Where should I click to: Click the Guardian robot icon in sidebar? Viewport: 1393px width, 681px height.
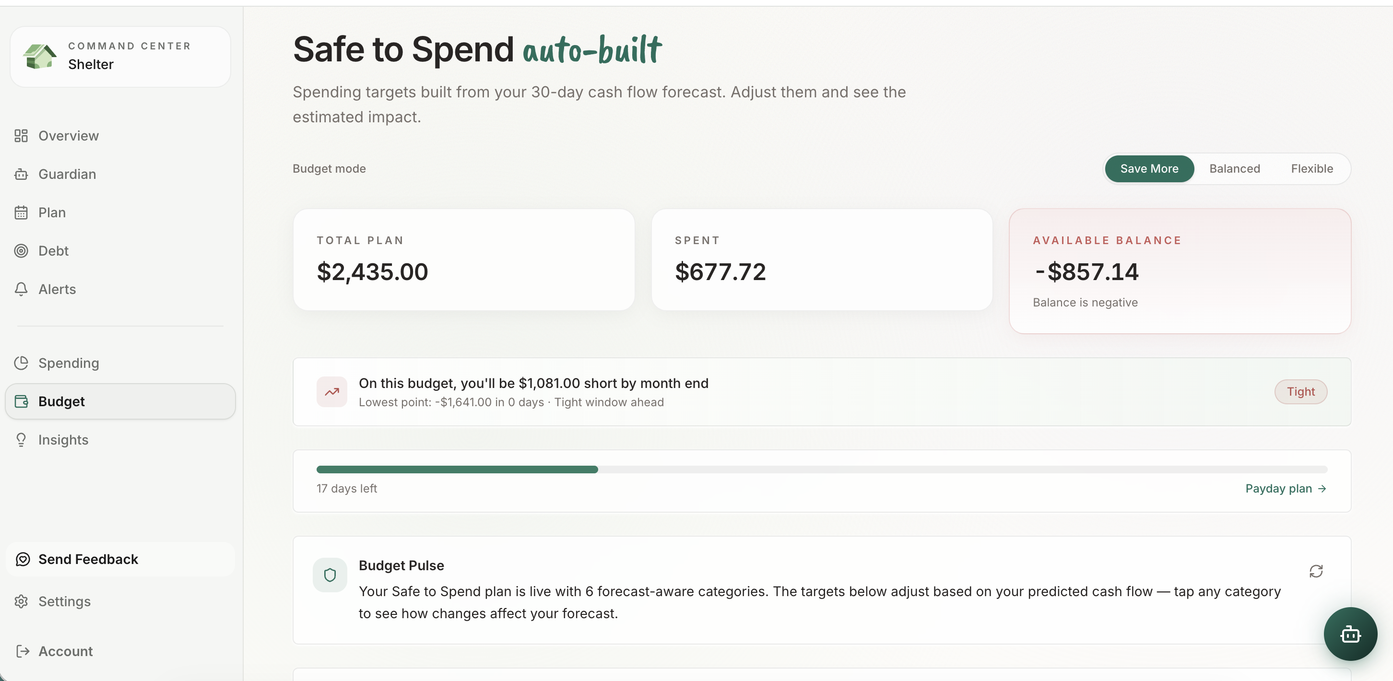click(21, 174)
